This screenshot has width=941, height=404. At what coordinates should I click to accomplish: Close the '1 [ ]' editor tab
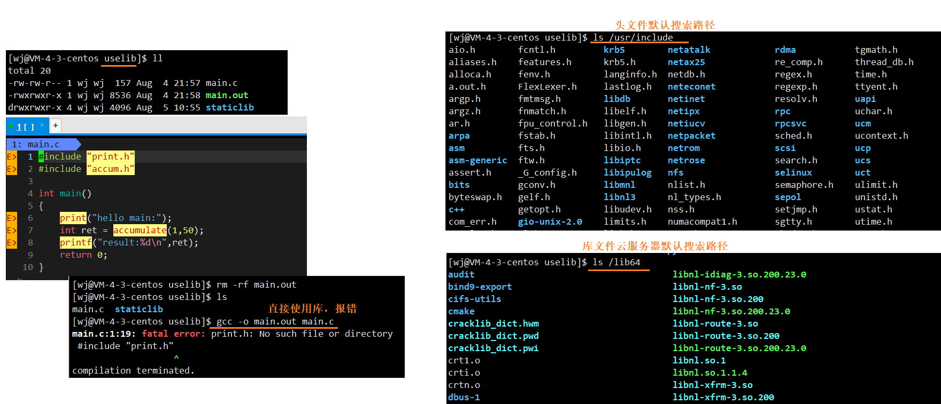(x=42, y=126)
